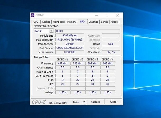Click the version text Ver. 1.87.0.x64
The height and width of the screenshot is (118, 161).
[x=58, y=103]
